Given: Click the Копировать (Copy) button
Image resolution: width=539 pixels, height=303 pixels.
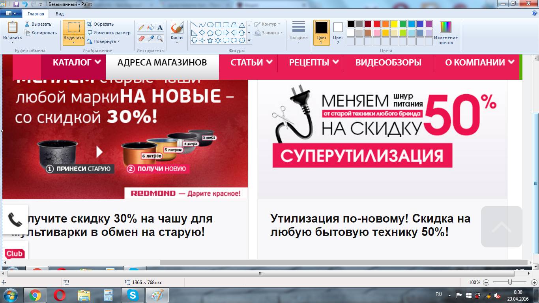Looking at the screenshot, I should point(40,33).
